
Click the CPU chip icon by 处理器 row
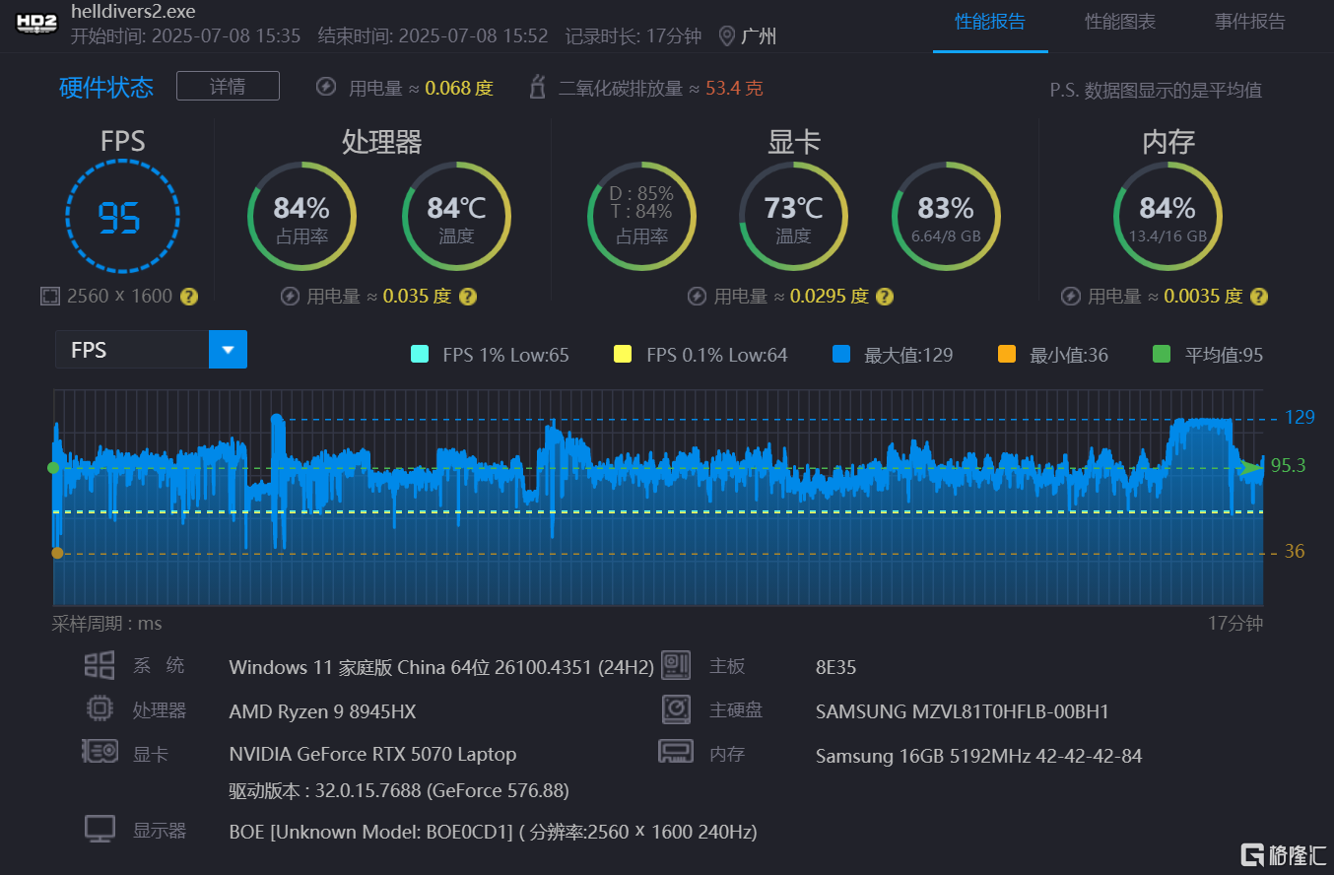tap(100, 709)
